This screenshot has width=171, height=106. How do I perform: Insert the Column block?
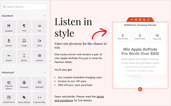coord(39,56)
